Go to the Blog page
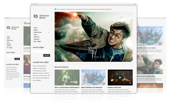This screenshot has height=101, width=170. (x=35, y=35)
